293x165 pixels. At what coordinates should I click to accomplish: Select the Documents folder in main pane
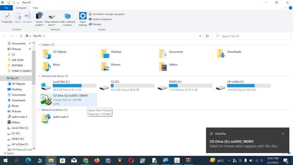click(x=171, y=54)
